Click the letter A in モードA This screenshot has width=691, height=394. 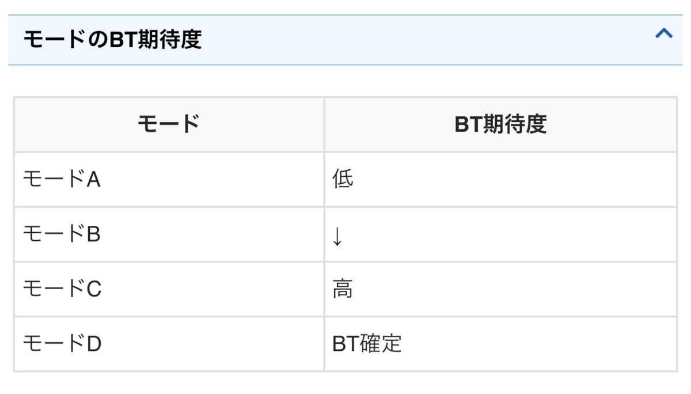coord(93,180)
